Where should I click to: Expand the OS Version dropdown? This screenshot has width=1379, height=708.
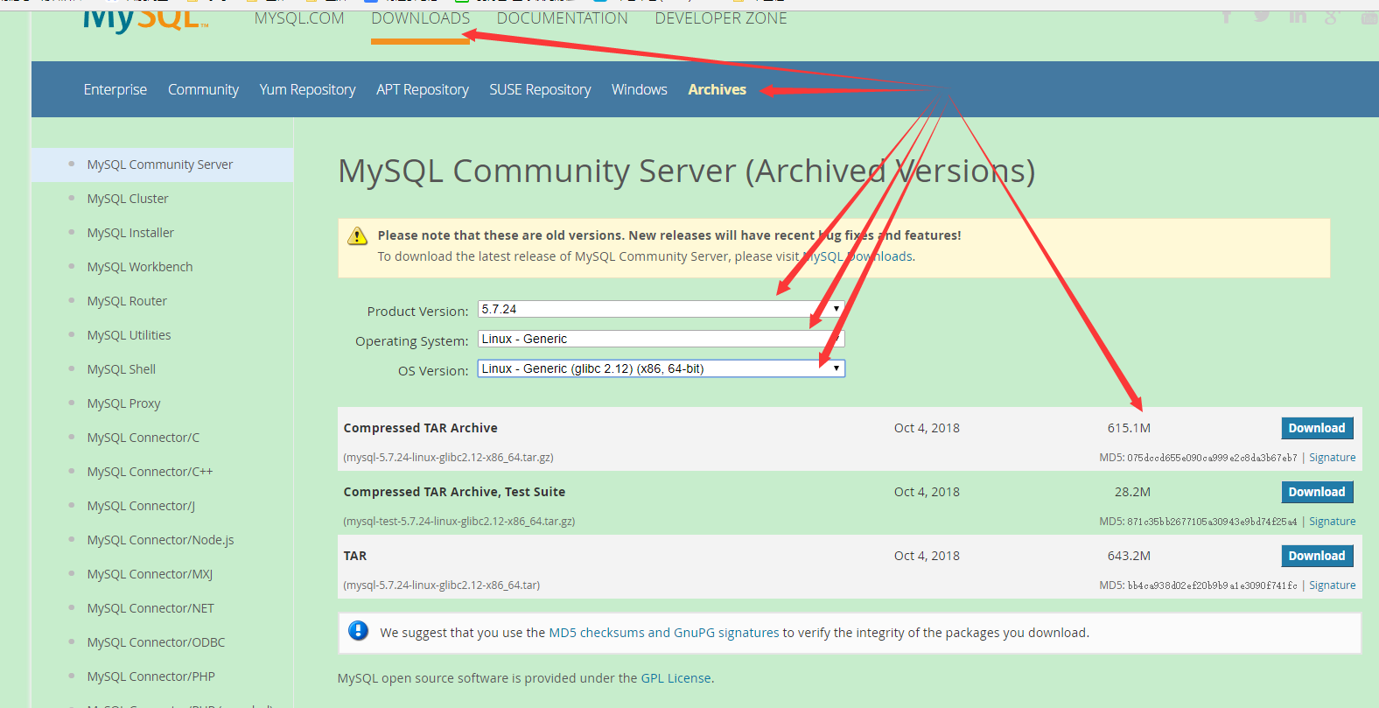[x=661, y=368]
